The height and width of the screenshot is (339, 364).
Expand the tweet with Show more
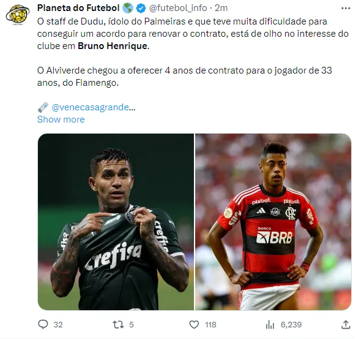[x=61, y=120]
